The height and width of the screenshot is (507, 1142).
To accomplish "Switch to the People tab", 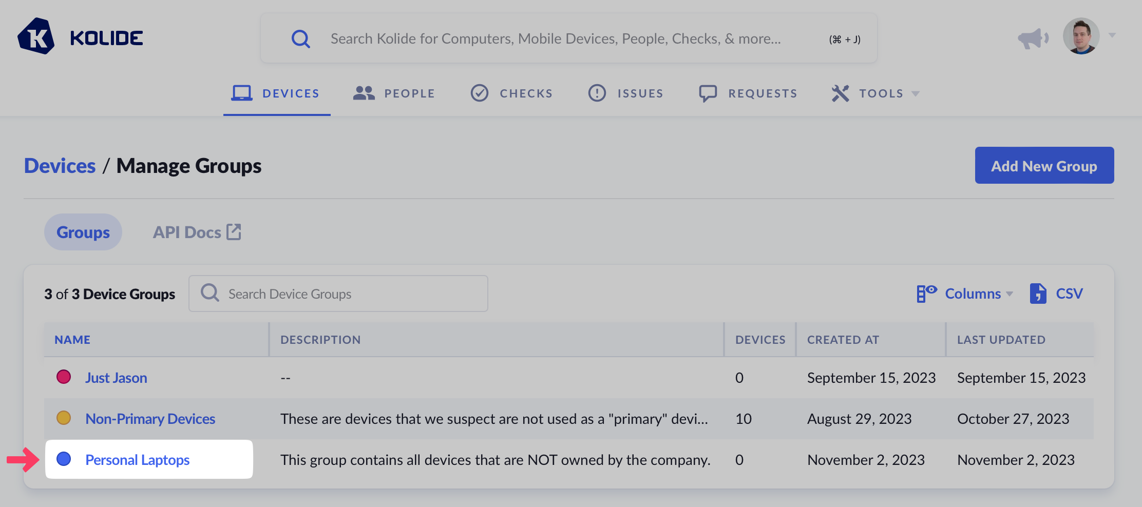I will pos(394,93).
